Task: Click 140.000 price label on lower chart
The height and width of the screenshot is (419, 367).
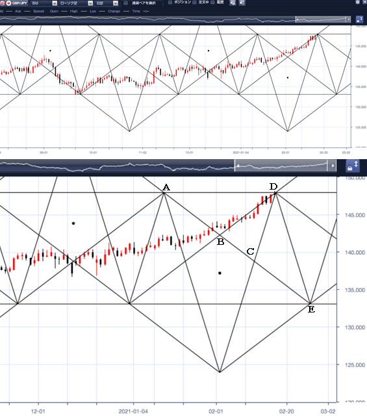Action: coord(355,253)
